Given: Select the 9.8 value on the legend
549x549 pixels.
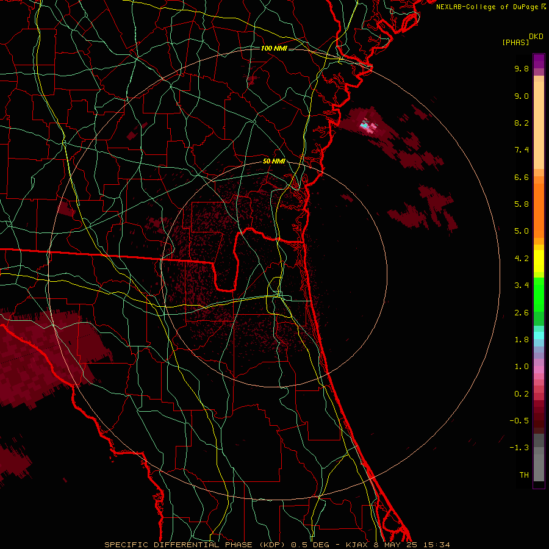Looking at the screenshot, I should click(x=522, y=68).
